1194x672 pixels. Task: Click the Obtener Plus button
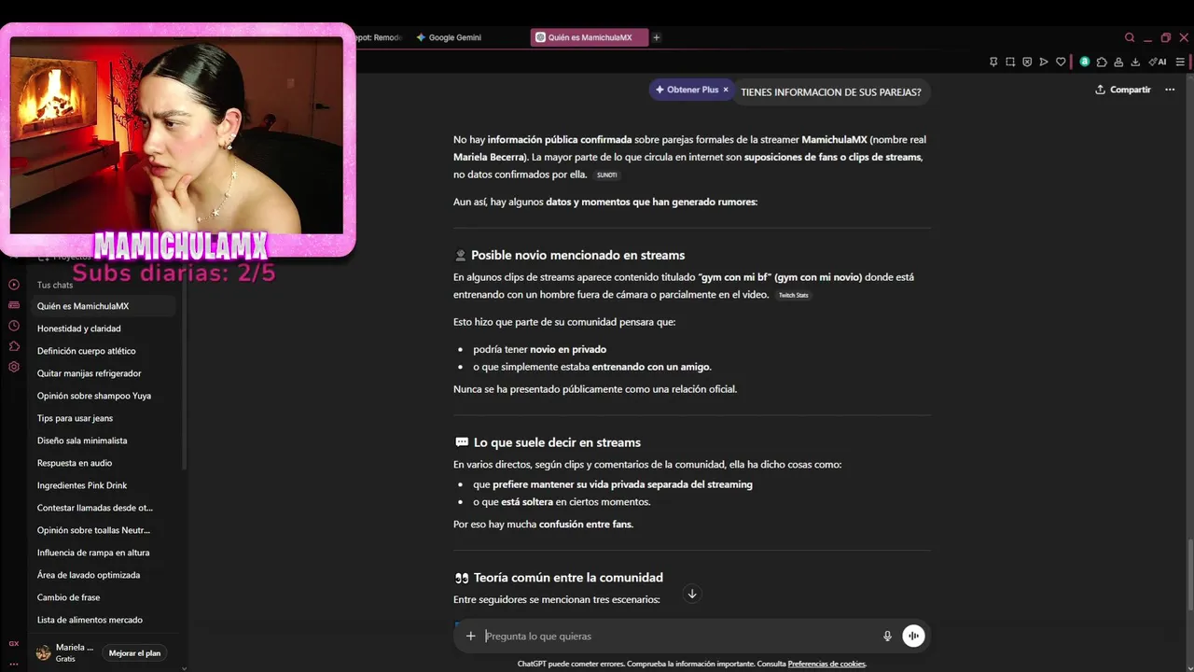click(x=687, y=90)
